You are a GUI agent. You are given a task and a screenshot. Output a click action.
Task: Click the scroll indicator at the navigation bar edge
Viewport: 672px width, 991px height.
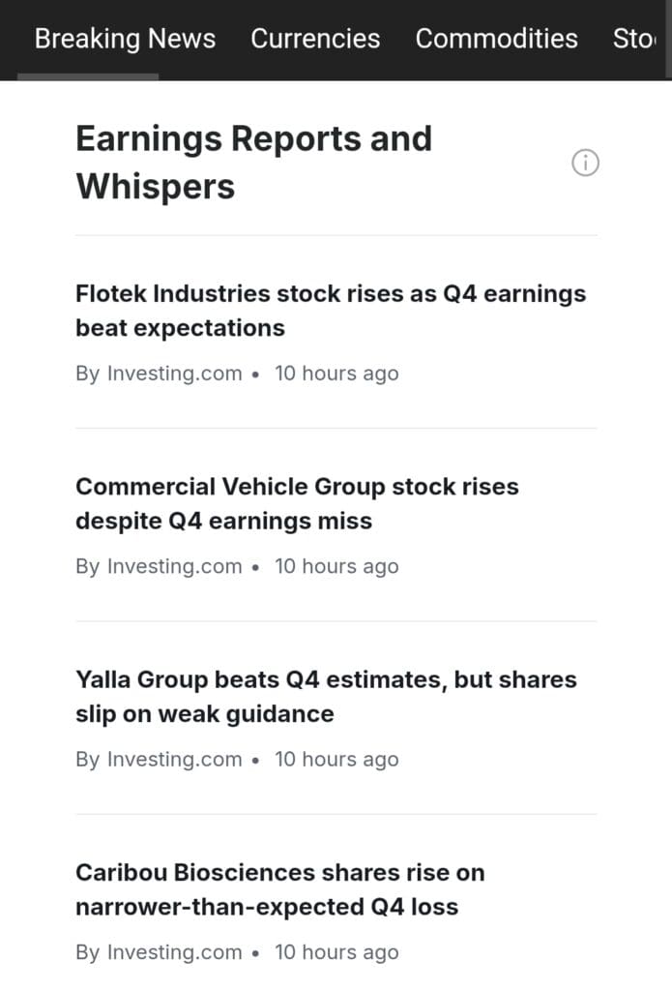667,39
